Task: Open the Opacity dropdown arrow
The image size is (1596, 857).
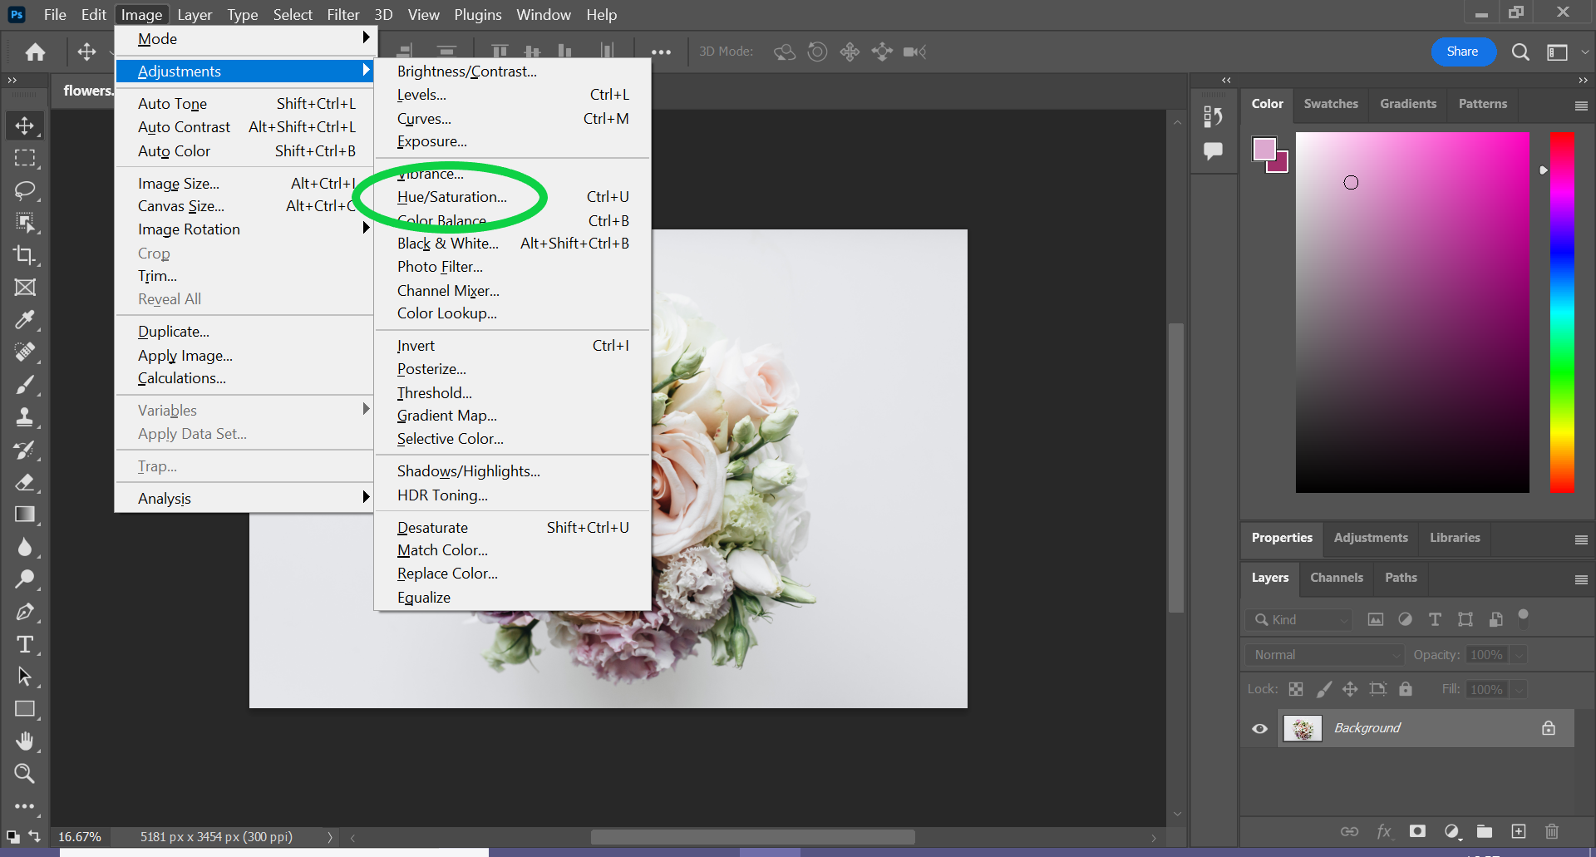Action: point(1519,655)
